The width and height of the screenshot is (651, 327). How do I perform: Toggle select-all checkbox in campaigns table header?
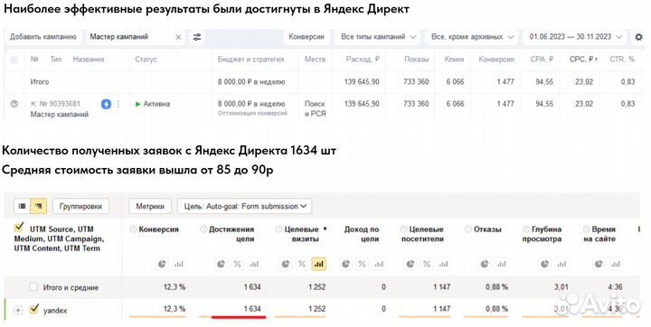14,60
